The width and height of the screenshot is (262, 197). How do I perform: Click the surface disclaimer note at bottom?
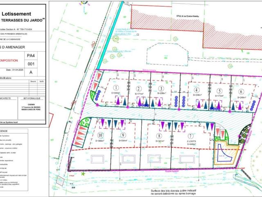(173, 192)
